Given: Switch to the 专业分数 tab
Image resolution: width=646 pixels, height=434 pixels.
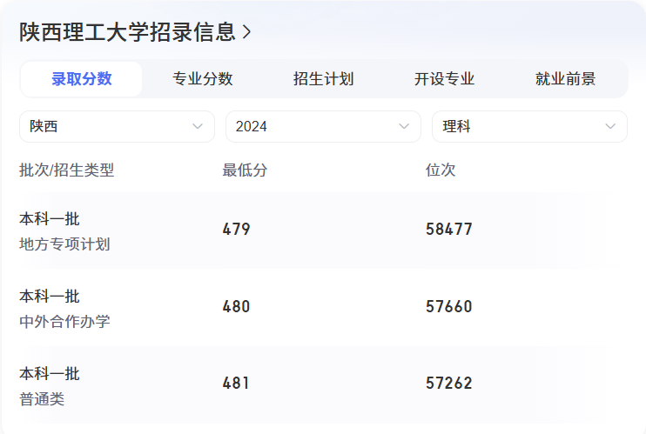Looking at the screenshot, I should (202, 79).
